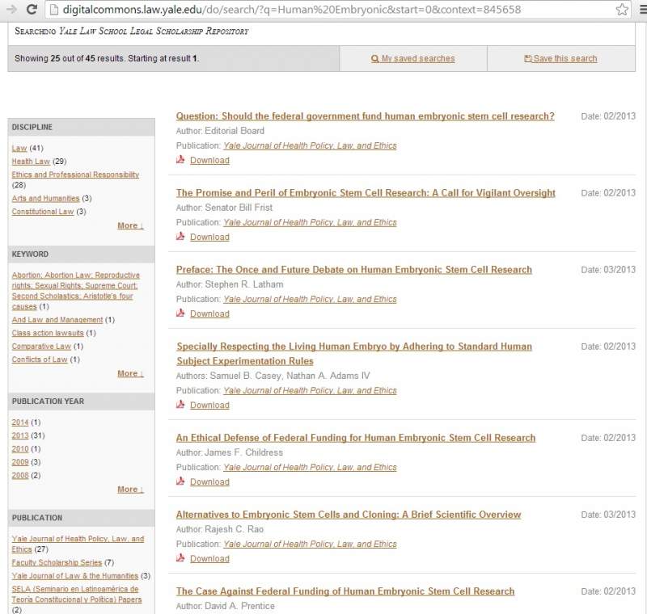Image resolution: width=647 pixels, height=614 pixels.
Task: Expand More under Keyword filter
Action: (130, 373)
